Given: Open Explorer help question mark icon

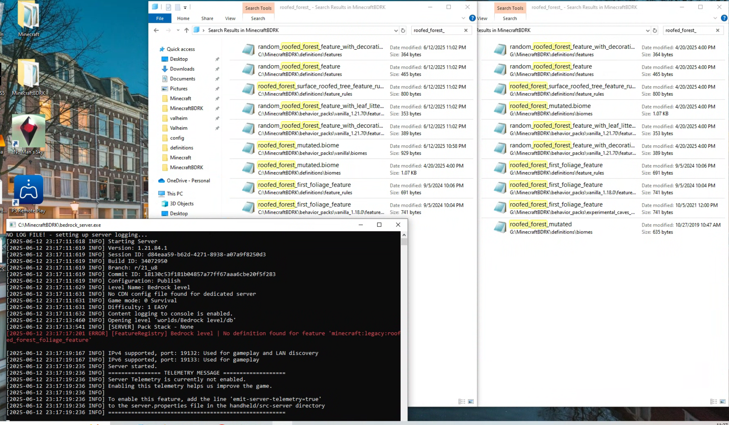Looking at the screenshot, I should 472,18.
